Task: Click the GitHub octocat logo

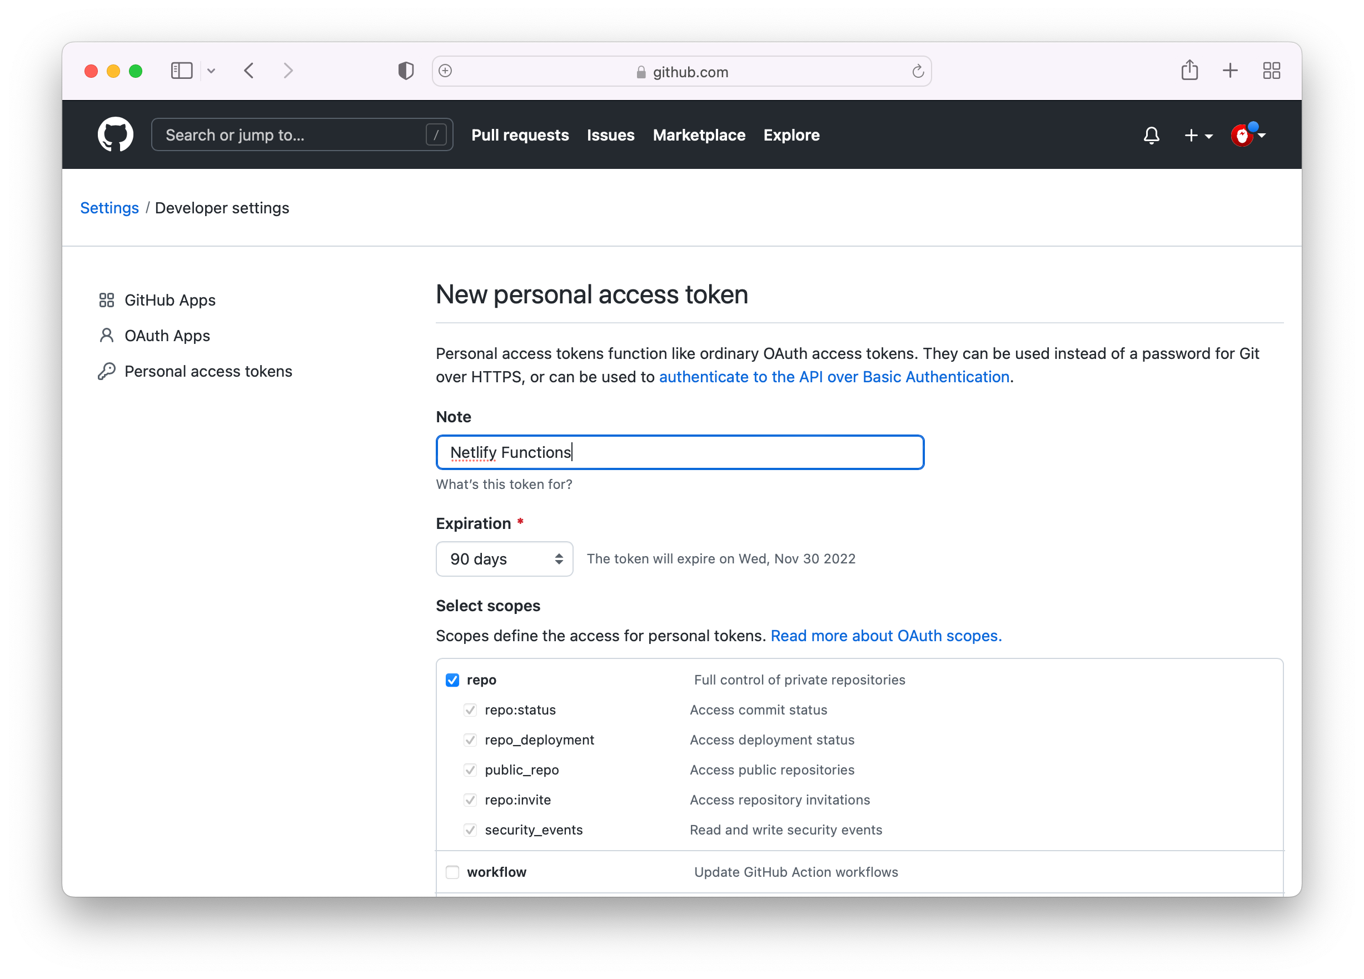Action: [x=116, y=134]
